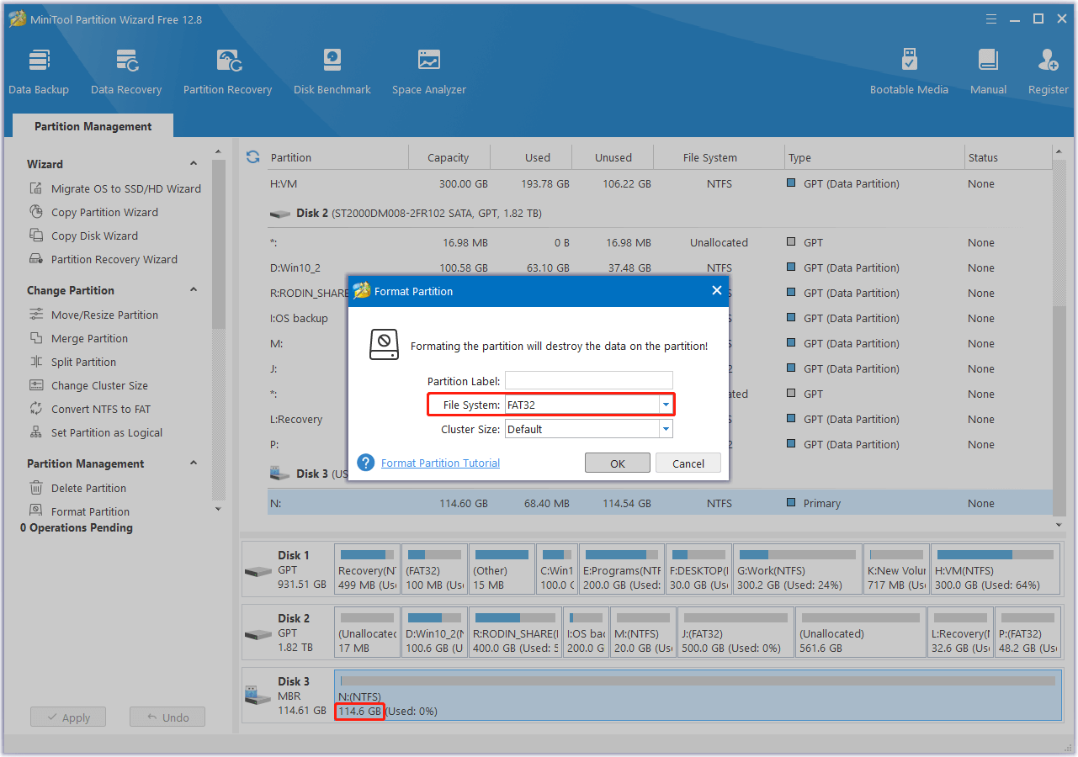Confirm format with OK button

pyautogui.click(x=618, y=463)
